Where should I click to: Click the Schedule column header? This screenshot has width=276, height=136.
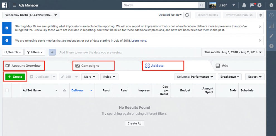point(252,90)
